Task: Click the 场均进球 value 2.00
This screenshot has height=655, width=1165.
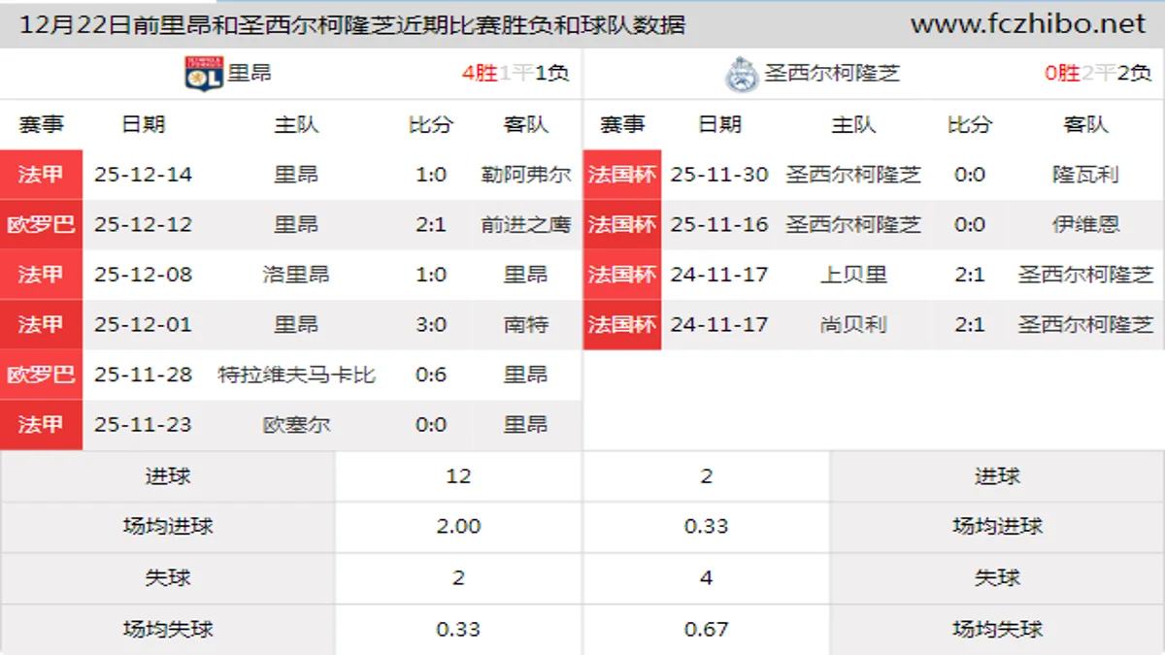Action: [x=456, y=527]
